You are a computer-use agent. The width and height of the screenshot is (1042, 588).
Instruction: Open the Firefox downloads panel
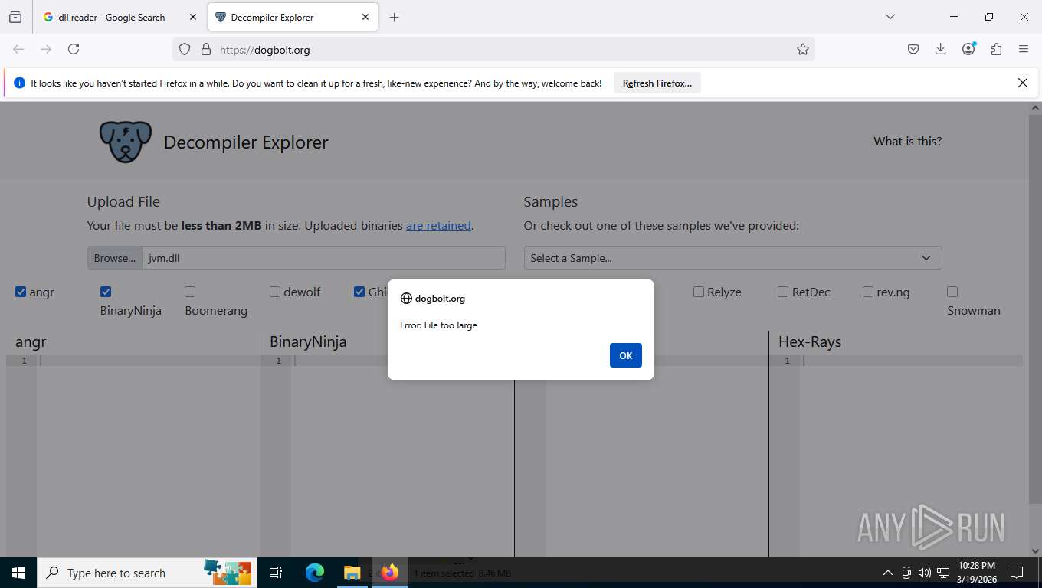(941, 49)
